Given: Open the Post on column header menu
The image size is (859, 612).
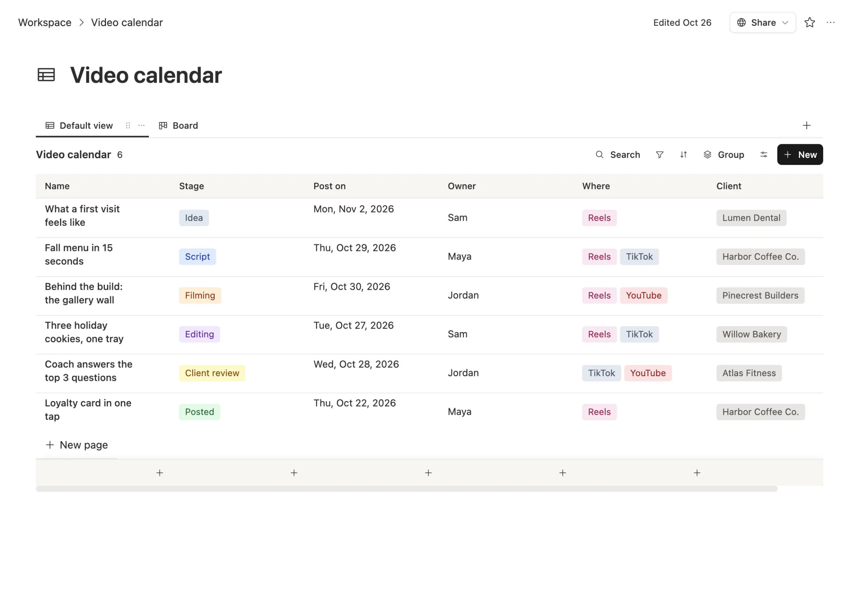Looking at the screenshot, I should click(x=329, y=186).
